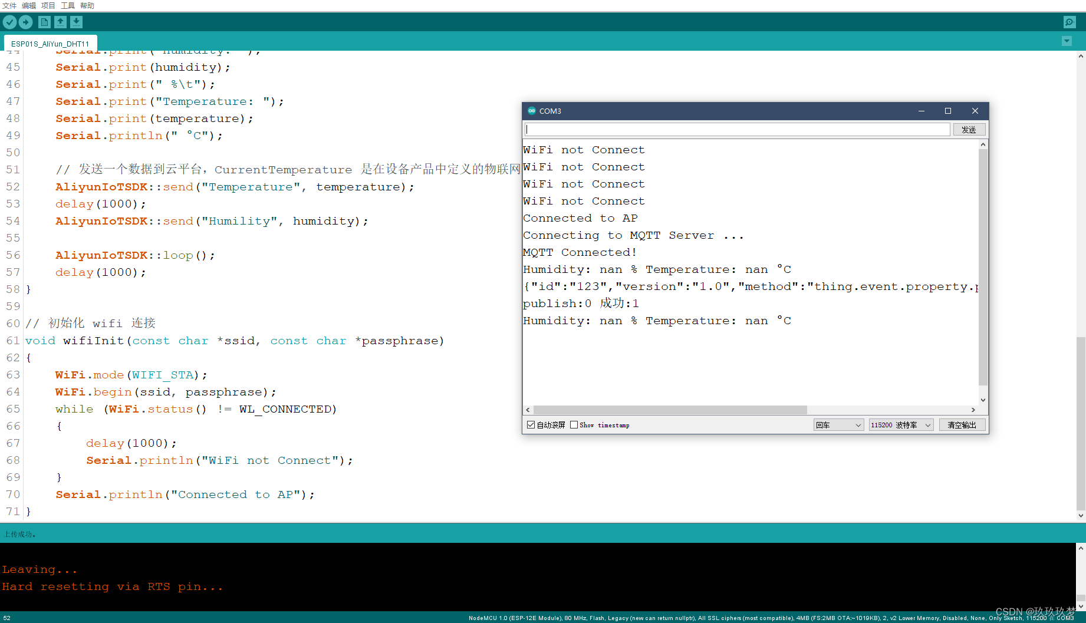Focus the COM3 serial input field
Image resolution: width=1086 pixels, height=623 pixels.
pyautogui.click(x=737, y=130)
